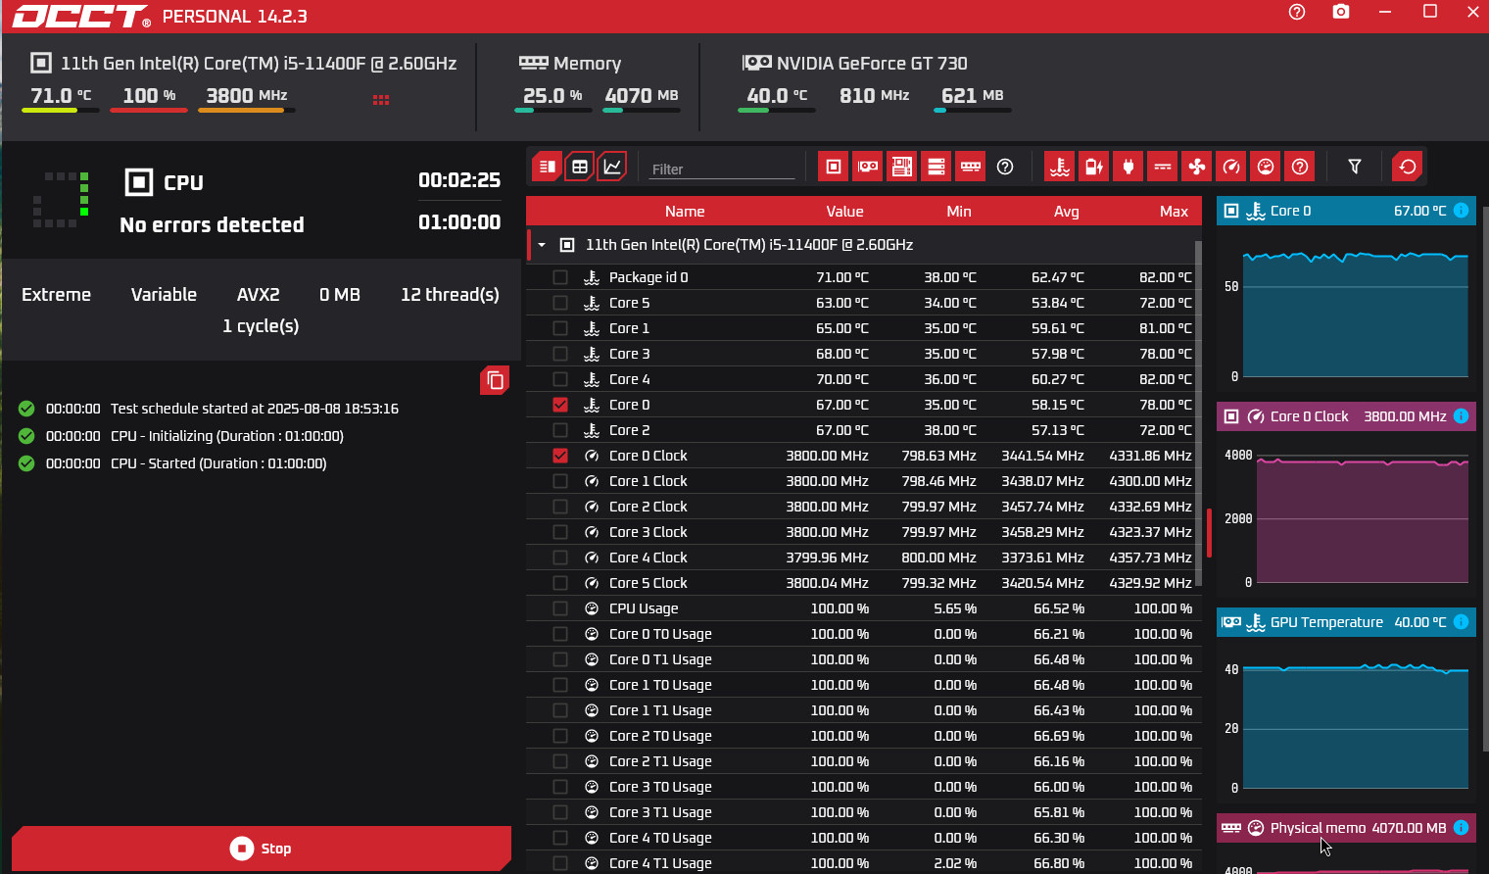Toggle the power plug sensor filter
Image resolution: width=1489 pixels, height=874 pixels.
(x=1129, y=167)
